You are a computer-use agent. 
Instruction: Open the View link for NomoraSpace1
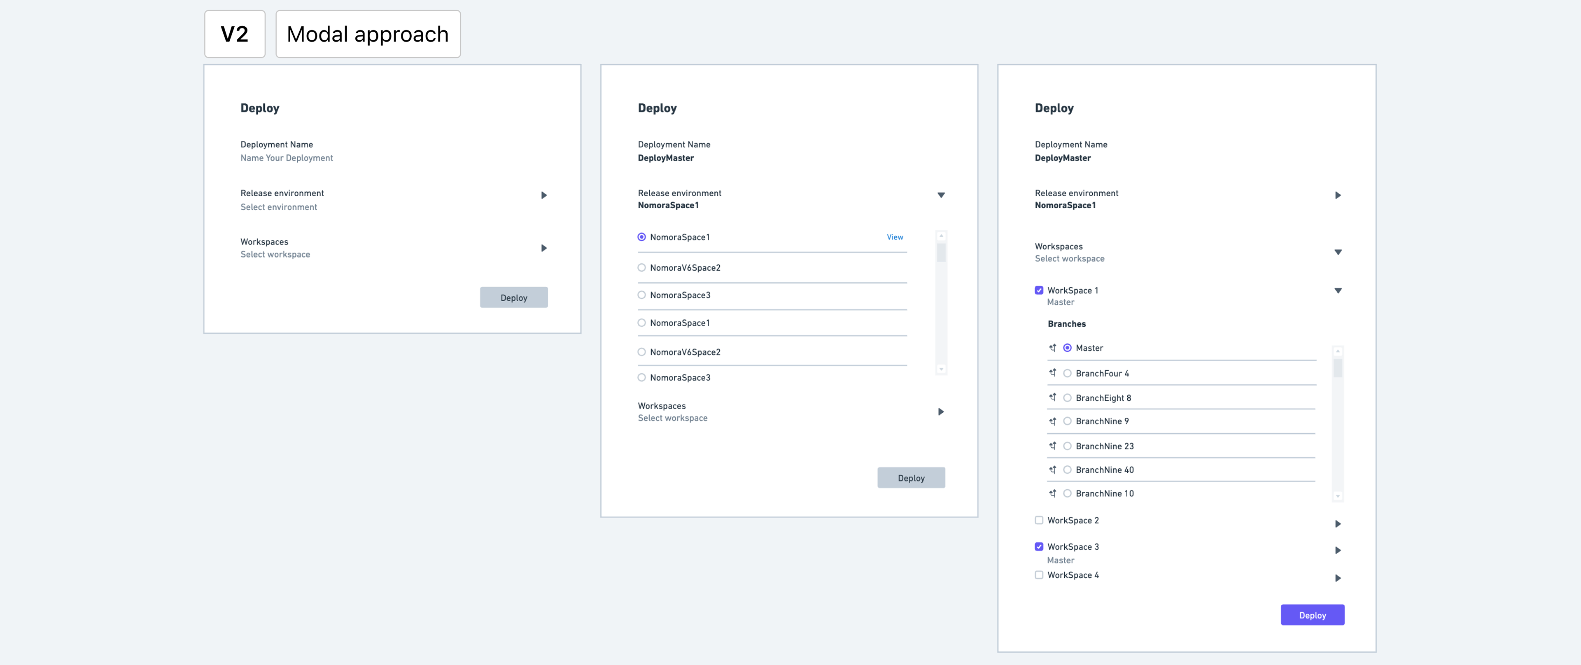tap(894, 237)
